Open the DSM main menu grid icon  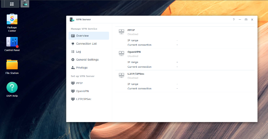tap(12, 4)
